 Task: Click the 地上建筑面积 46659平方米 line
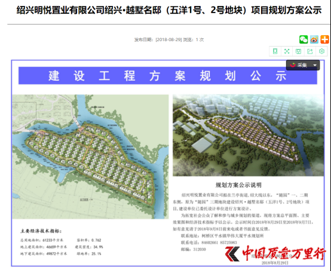(44, 247)
